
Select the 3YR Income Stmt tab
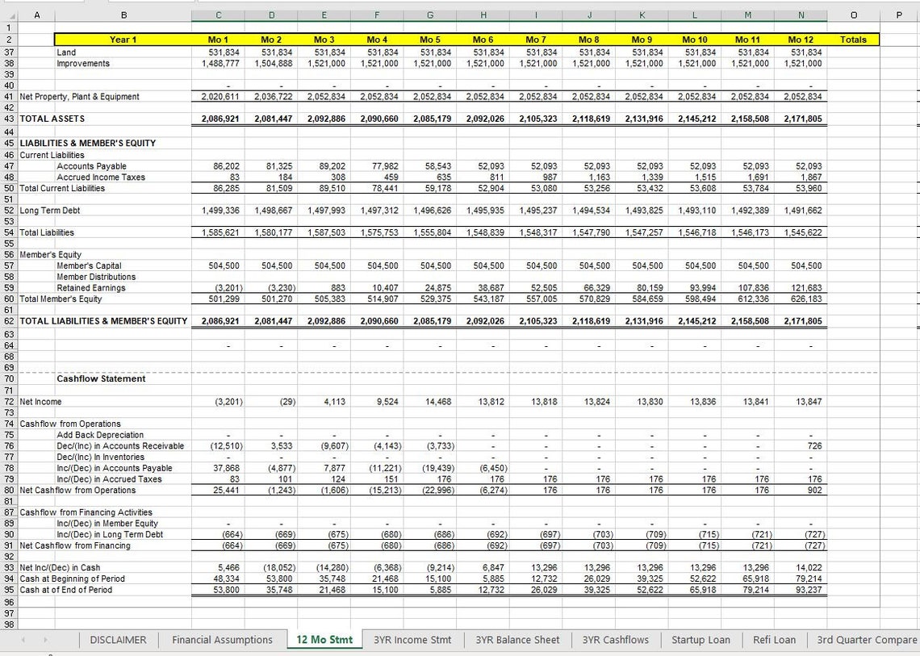point(412,639)
